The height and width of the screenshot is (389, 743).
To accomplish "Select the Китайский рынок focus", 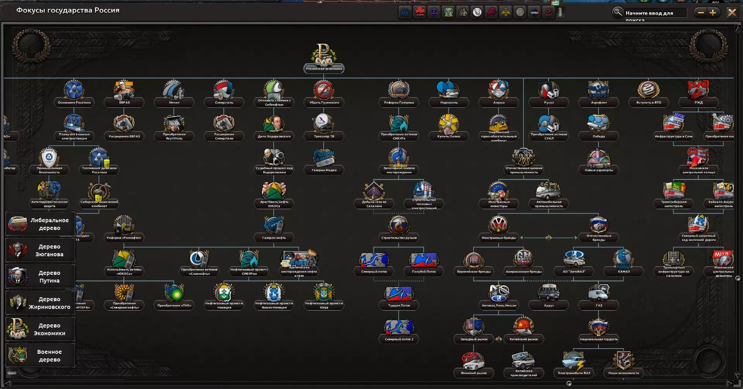I will 523,329.
